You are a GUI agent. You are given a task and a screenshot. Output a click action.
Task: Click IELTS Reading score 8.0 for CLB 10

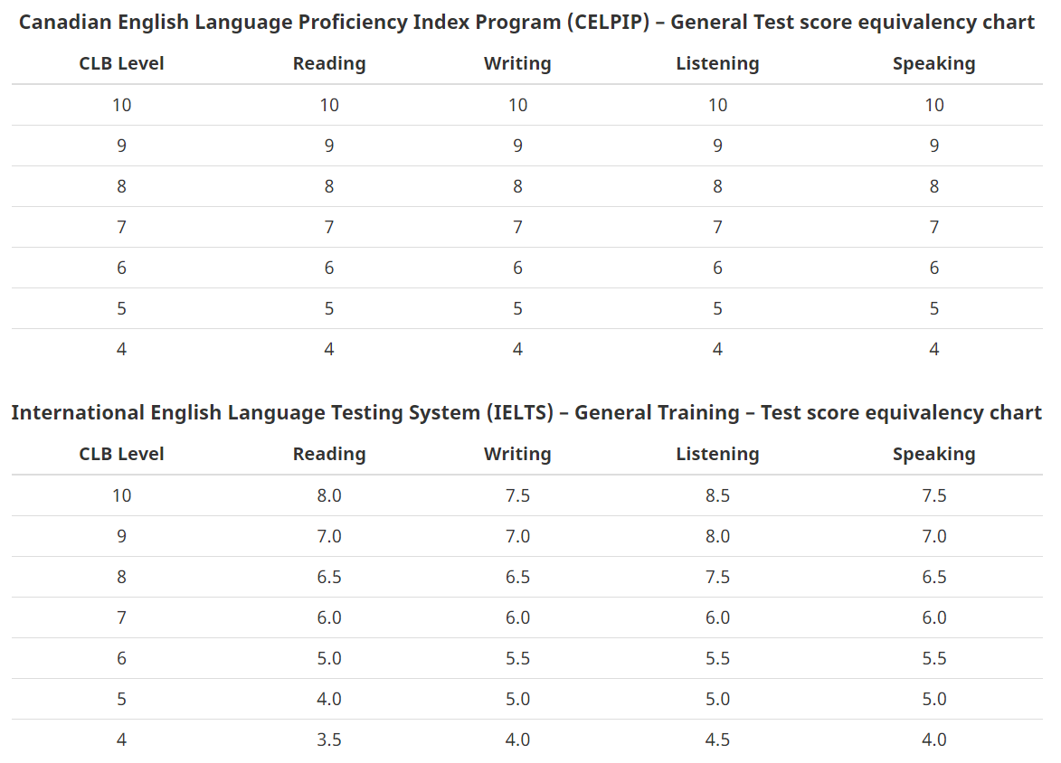click(329, 495)
